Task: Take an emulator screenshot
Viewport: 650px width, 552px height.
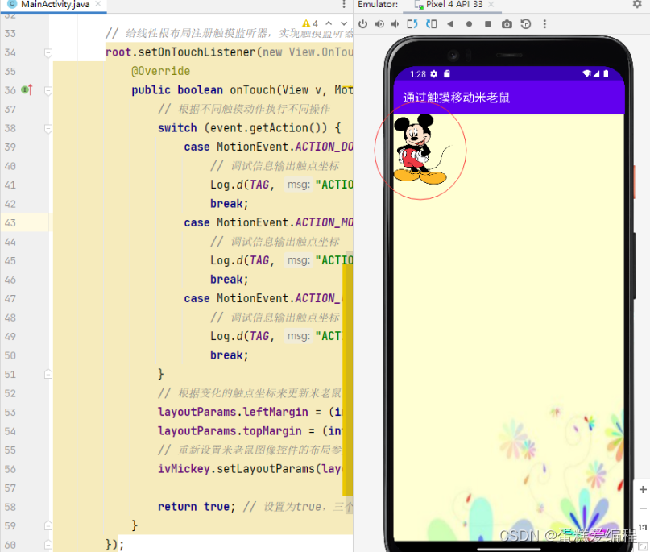Action: pyautogui.click(x=507, y=24)
